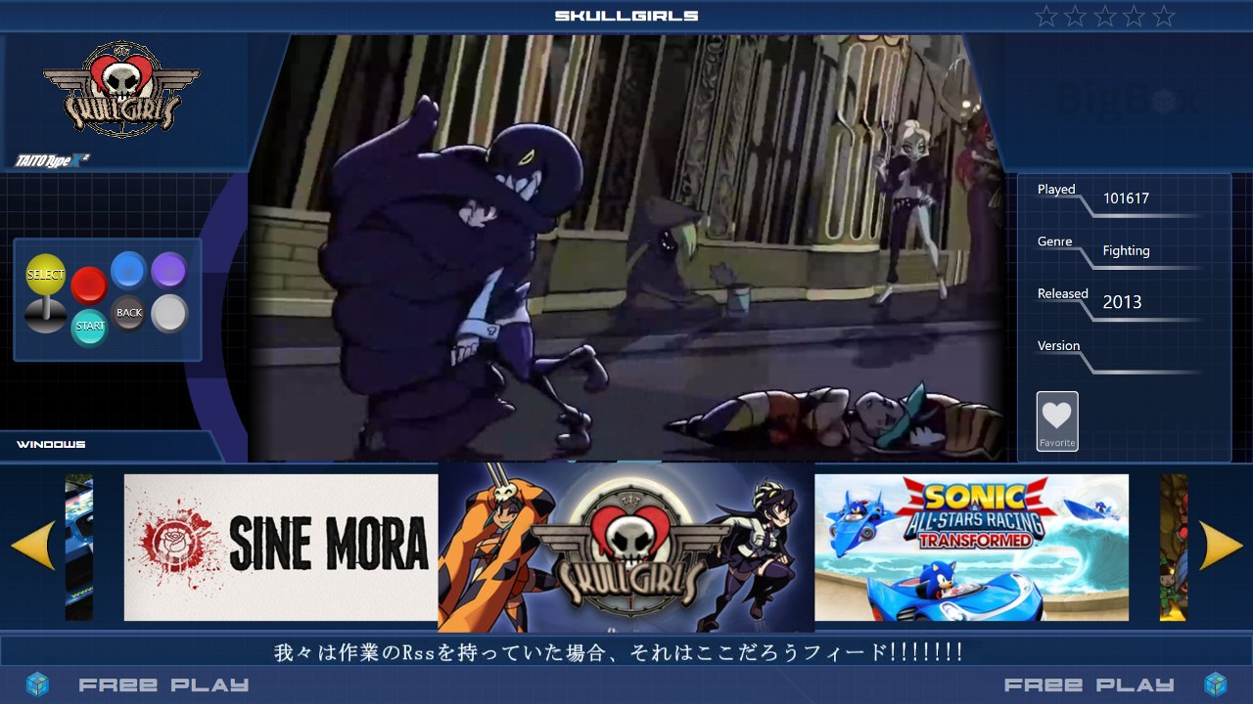Click the Taito Type X2 platform logo
The height and width of the screenshot is (704, 1253).
(x=53, y=159)
